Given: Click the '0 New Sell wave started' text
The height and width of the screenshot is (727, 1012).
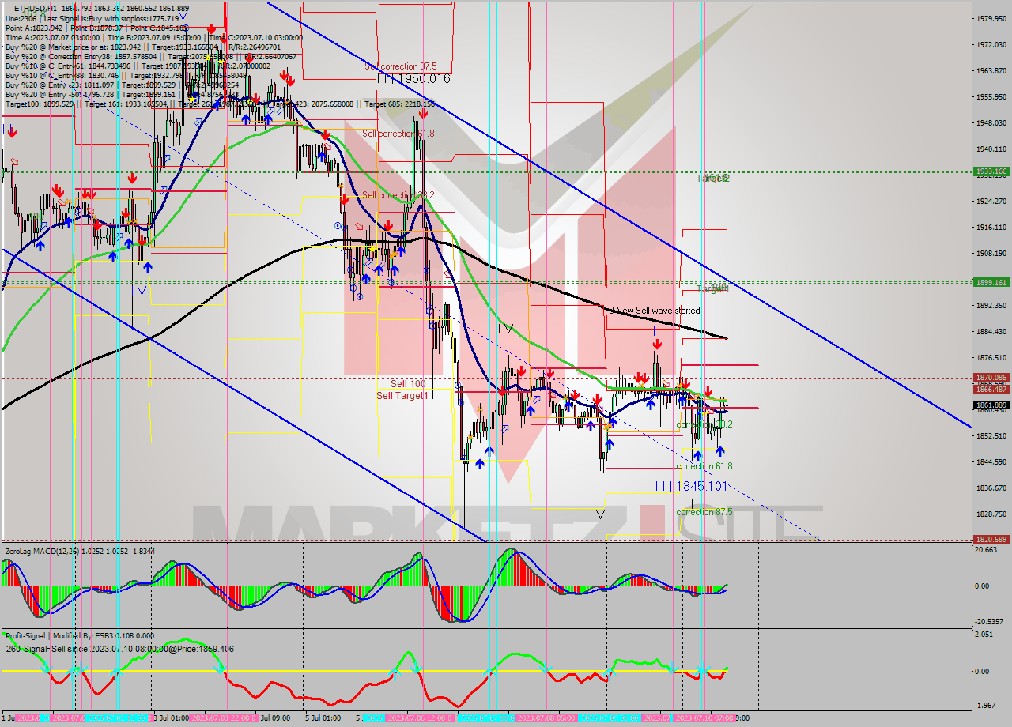Looking at the screenshot, I should 654,311.
